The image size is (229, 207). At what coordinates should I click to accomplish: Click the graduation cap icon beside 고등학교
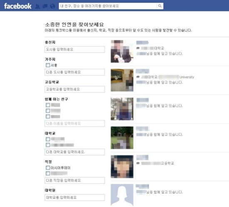pyautogui.click(x=138, y=163)
